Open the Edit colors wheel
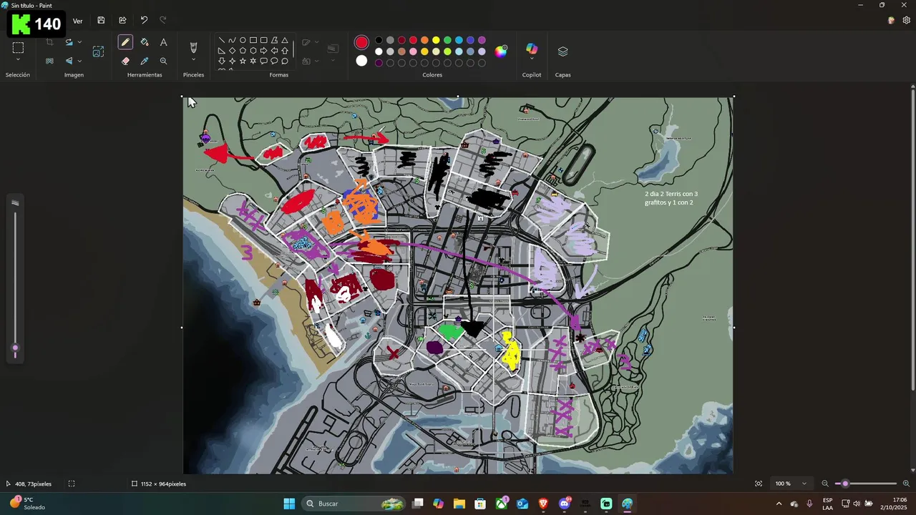This screenshot has width=916, height=515. click(x=501, y=51)
